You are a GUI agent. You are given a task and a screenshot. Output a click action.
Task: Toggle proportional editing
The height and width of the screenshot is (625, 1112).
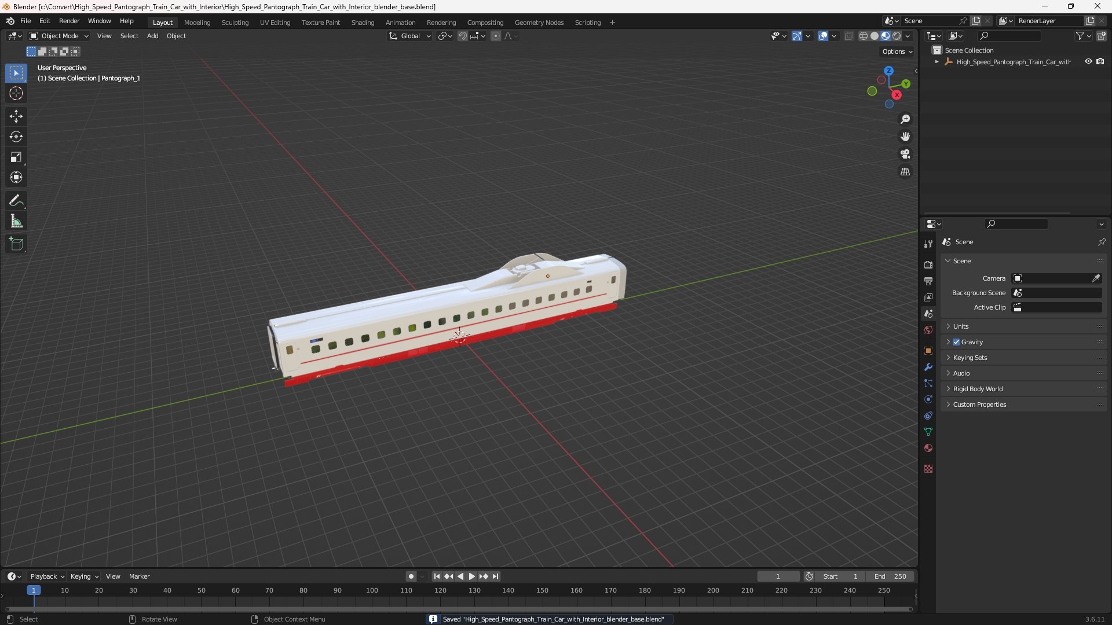tap(496, 36)
